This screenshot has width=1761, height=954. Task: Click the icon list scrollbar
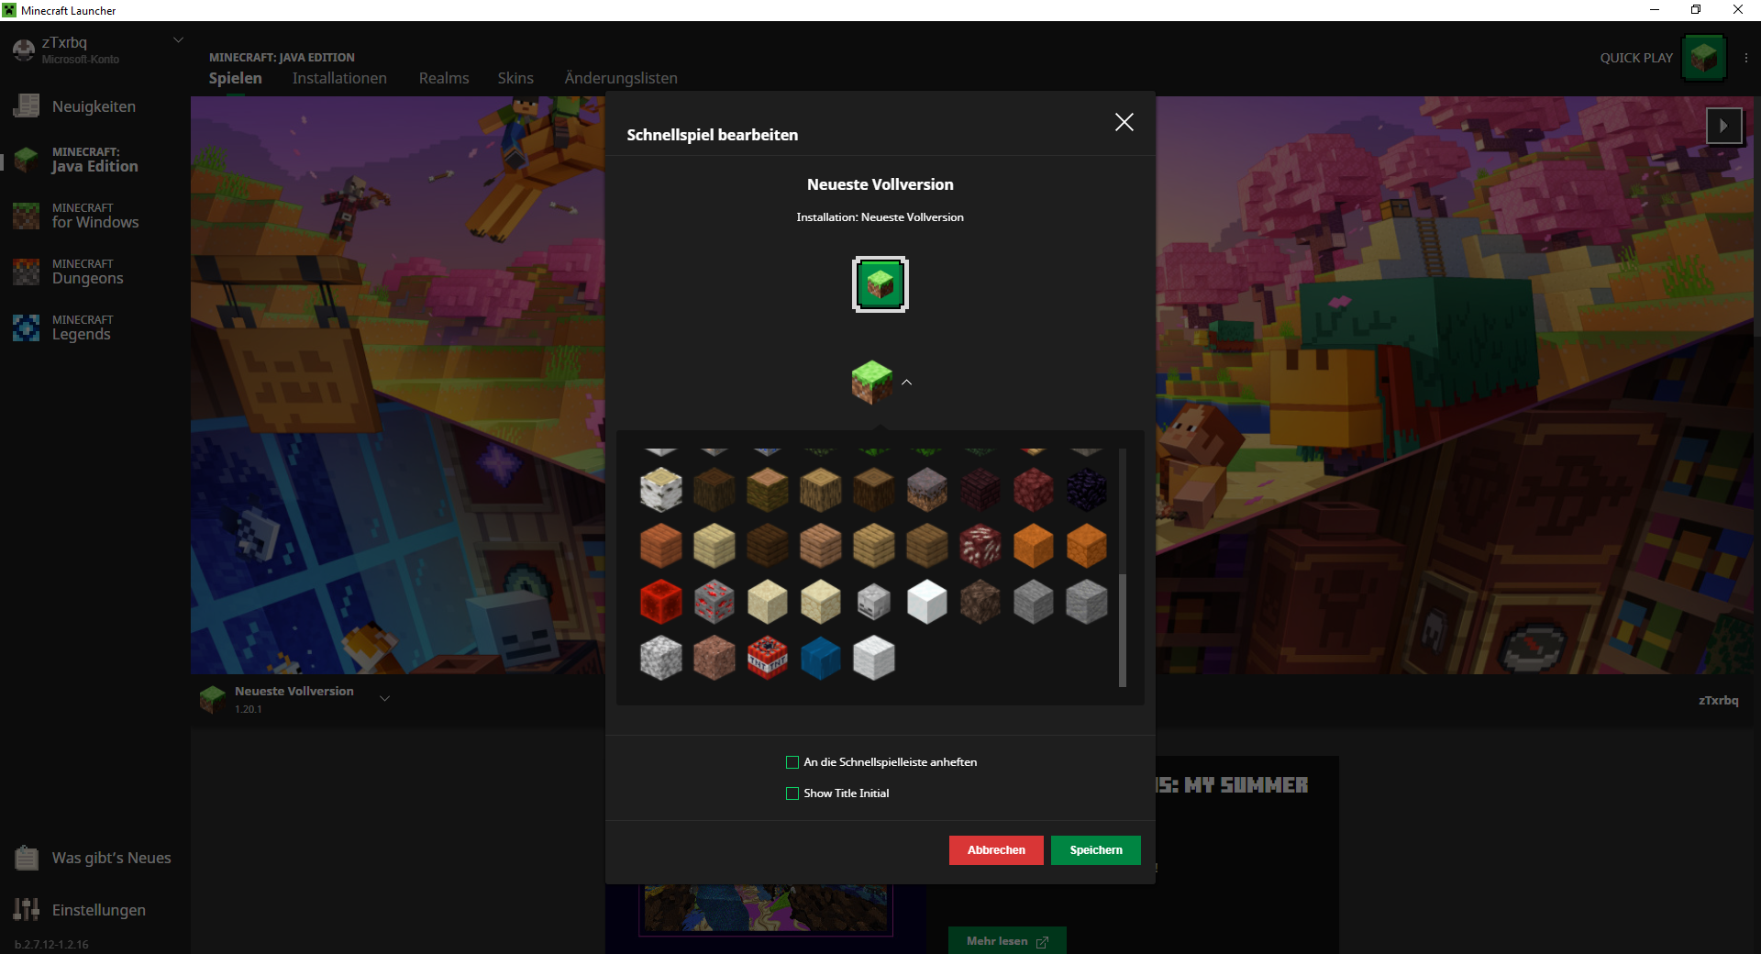[1123, 630]
